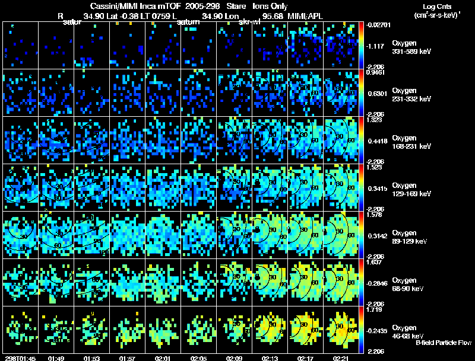This screenshot has width=475, height=361.
Task: Click the '-0.2435' colorbar value
Action: click(x=377, y=331)
